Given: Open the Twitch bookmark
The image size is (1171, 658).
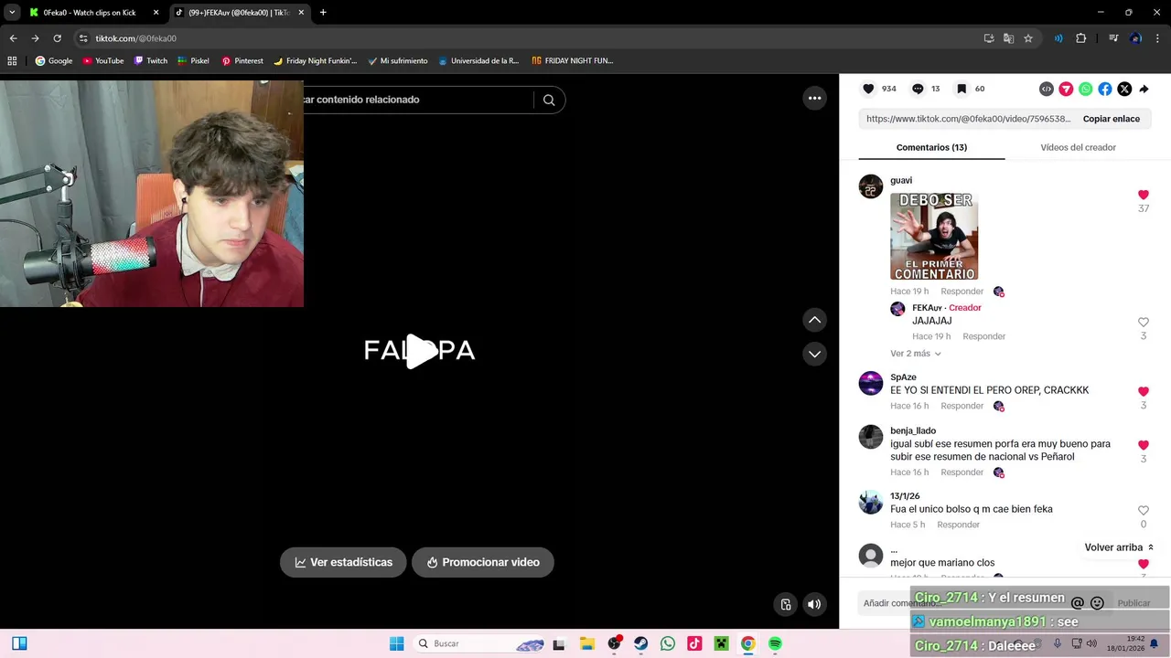Looking at the screenshot, I should pos(151,61).
